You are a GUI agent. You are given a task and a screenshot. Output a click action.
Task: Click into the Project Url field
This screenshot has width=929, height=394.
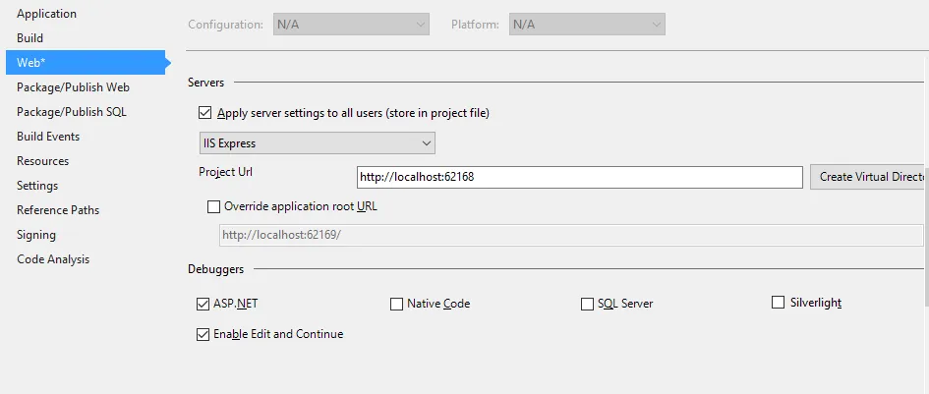[x=580, y=178]
